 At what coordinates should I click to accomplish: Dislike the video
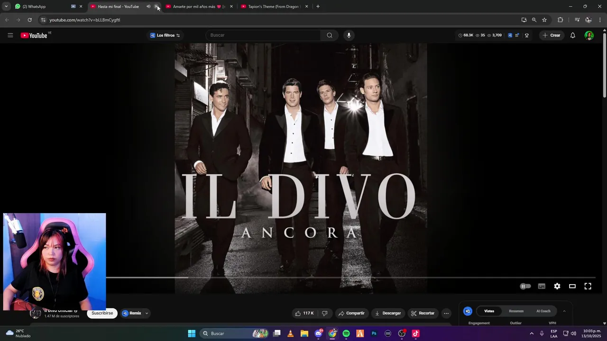point(325,313)
